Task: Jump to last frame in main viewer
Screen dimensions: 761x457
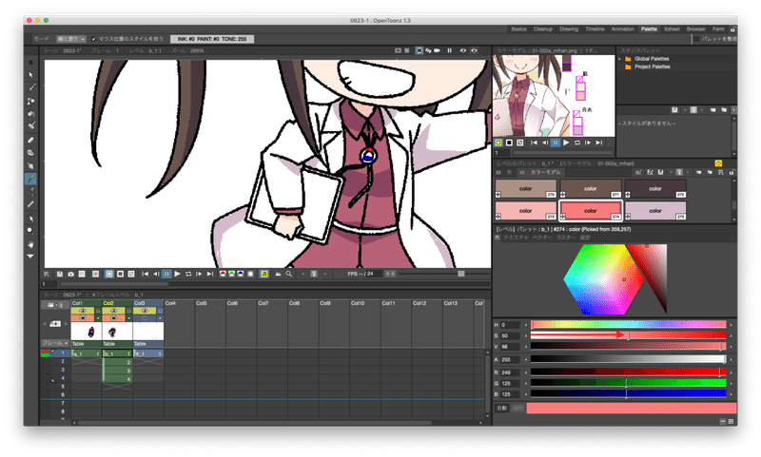Action: [209, 275]
